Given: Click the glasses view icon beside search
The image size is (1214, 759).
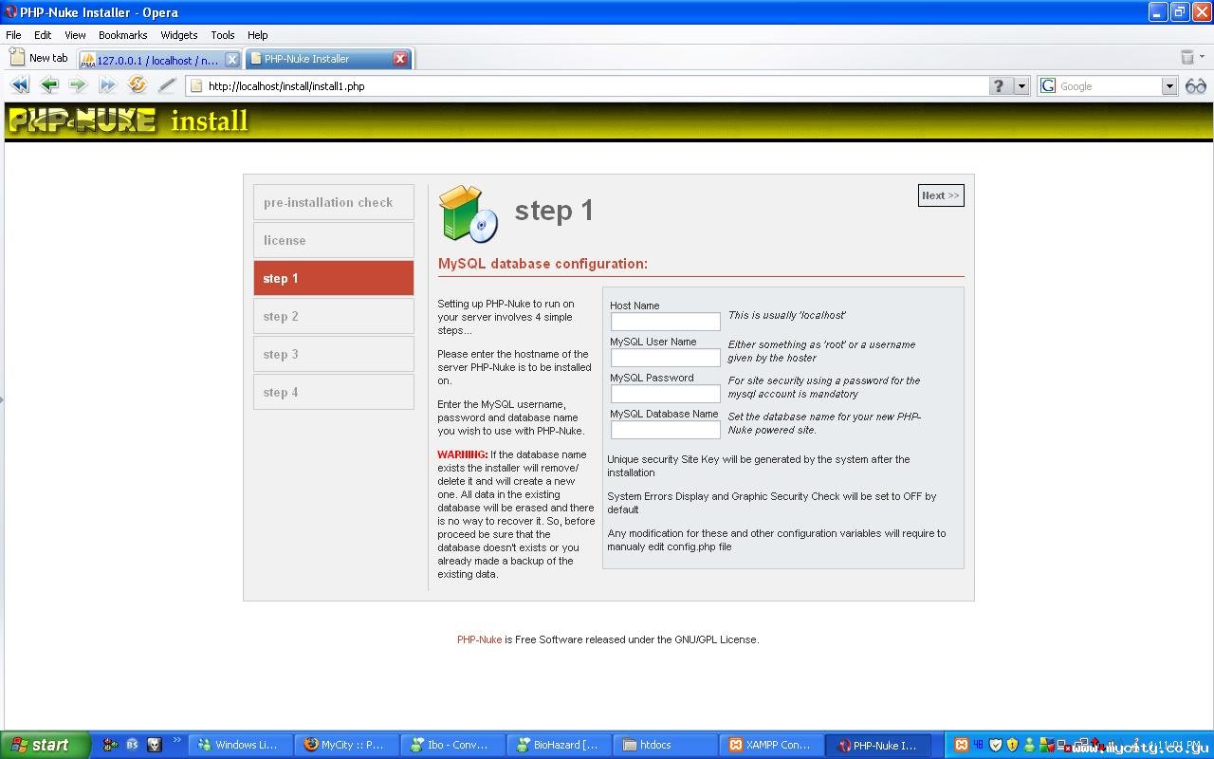Looking at the screenshot, I should point(1196,86).
